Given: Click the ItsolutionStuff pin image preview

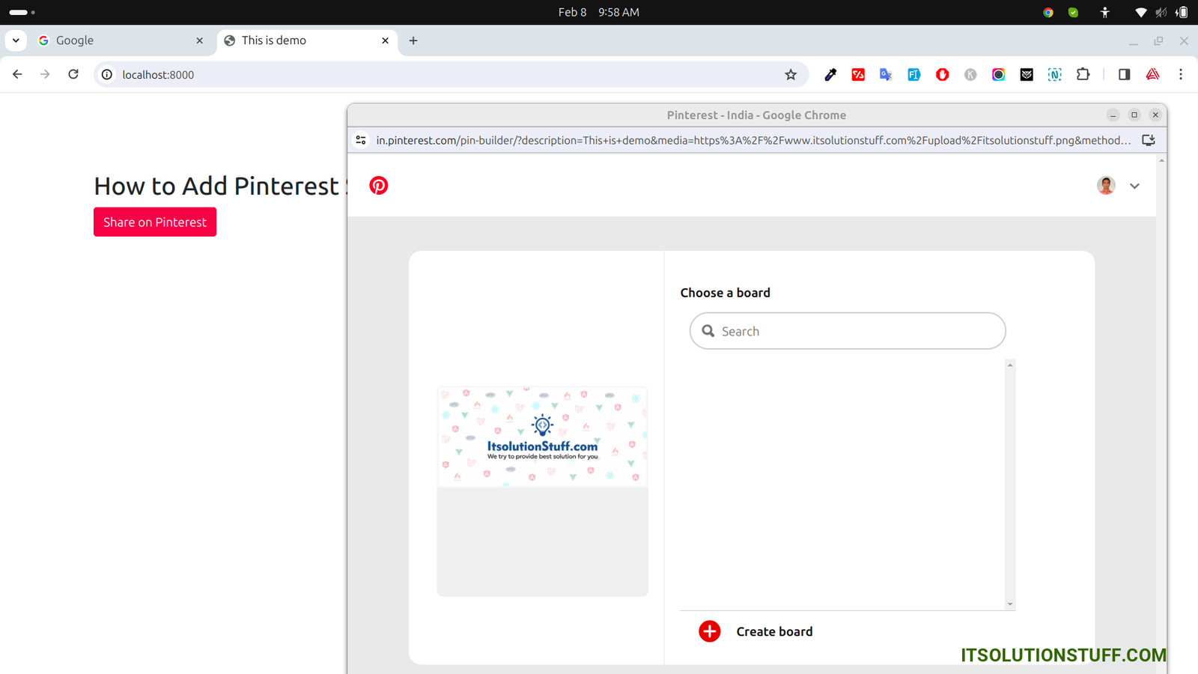Looking at the screenshot, I should click(x=542, y=437).
